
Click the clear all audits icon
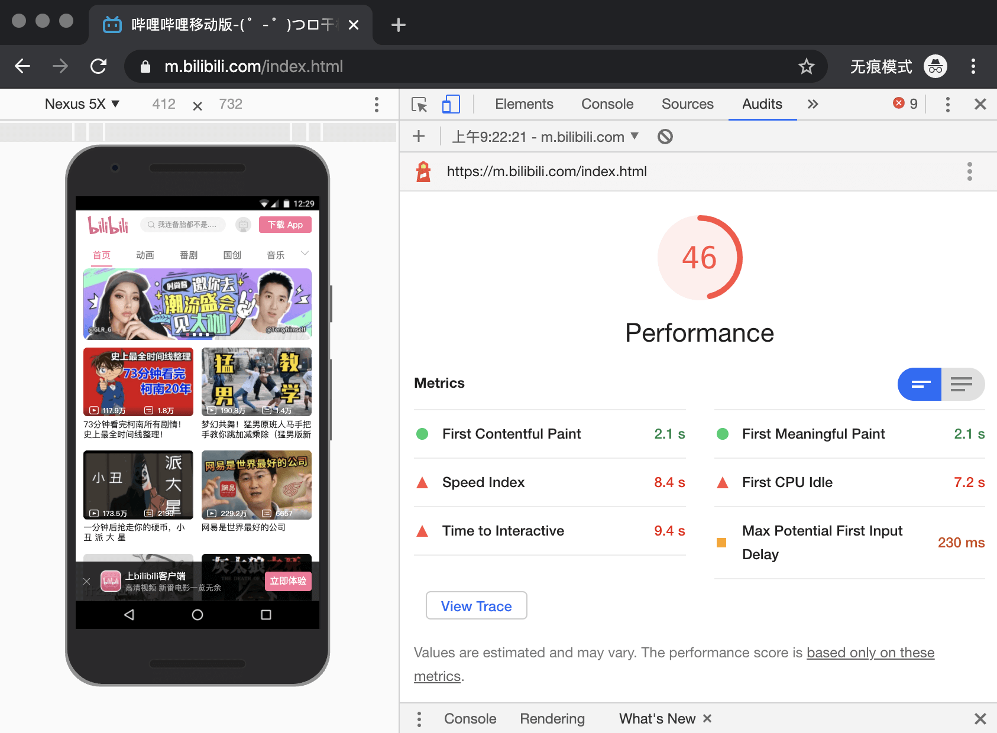point(665,137)
